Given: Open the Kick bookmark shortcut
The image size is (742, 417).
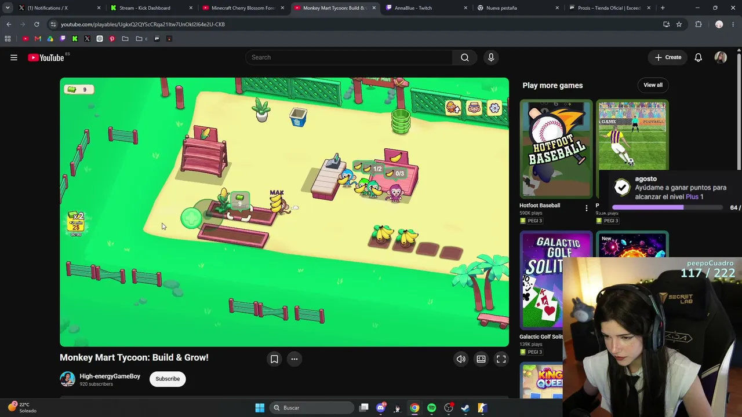Looking at the screenshot, I should tap(75, 39).
